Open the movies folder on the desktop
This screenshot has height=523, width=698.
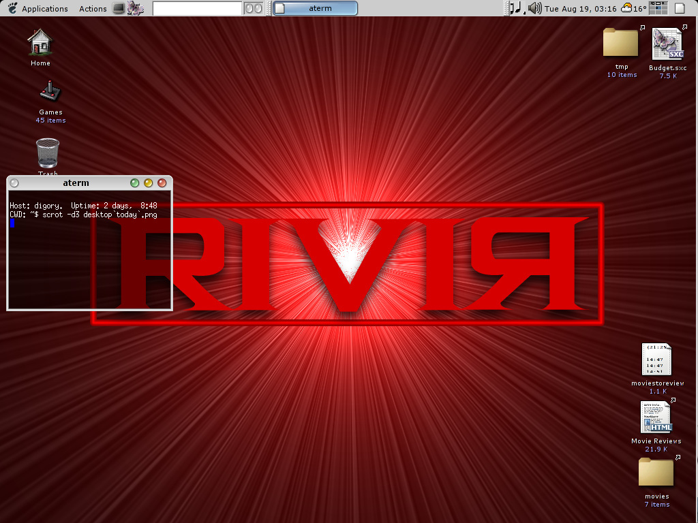pos(656,473)
